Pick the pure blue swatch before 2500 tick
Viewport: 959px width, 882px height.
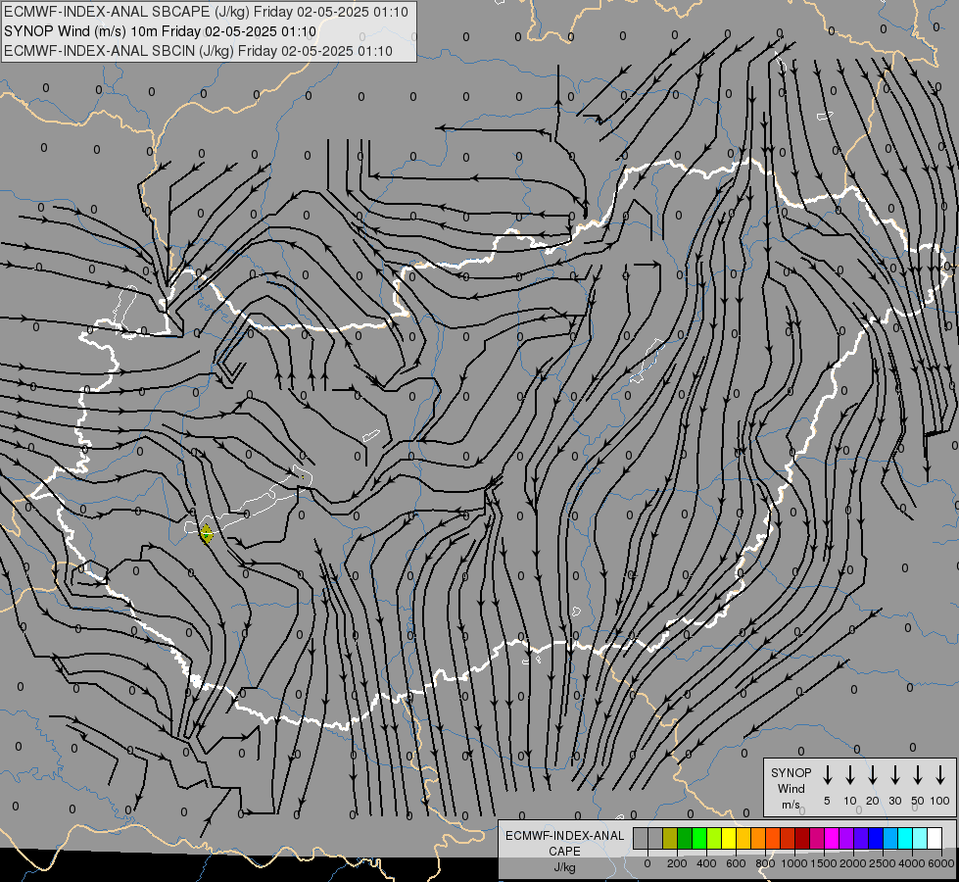coord(876,838)
